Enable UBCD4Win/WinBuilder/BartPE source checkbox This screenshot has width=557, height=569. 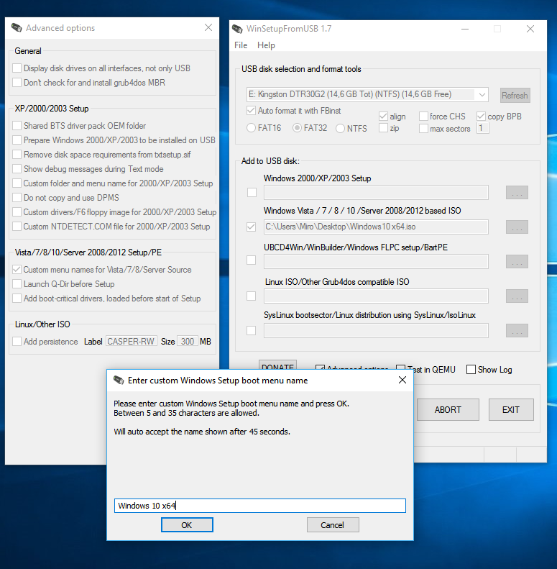tap(251, 260)
